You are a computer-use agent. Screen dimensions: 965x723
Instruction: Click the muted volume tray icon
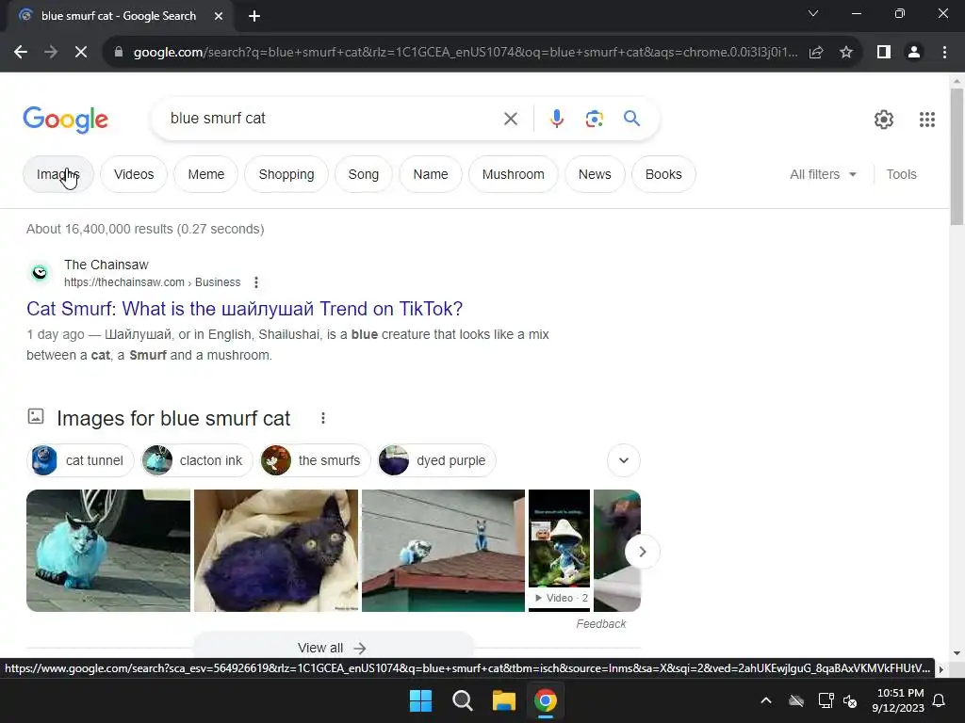tap(851, 700)
